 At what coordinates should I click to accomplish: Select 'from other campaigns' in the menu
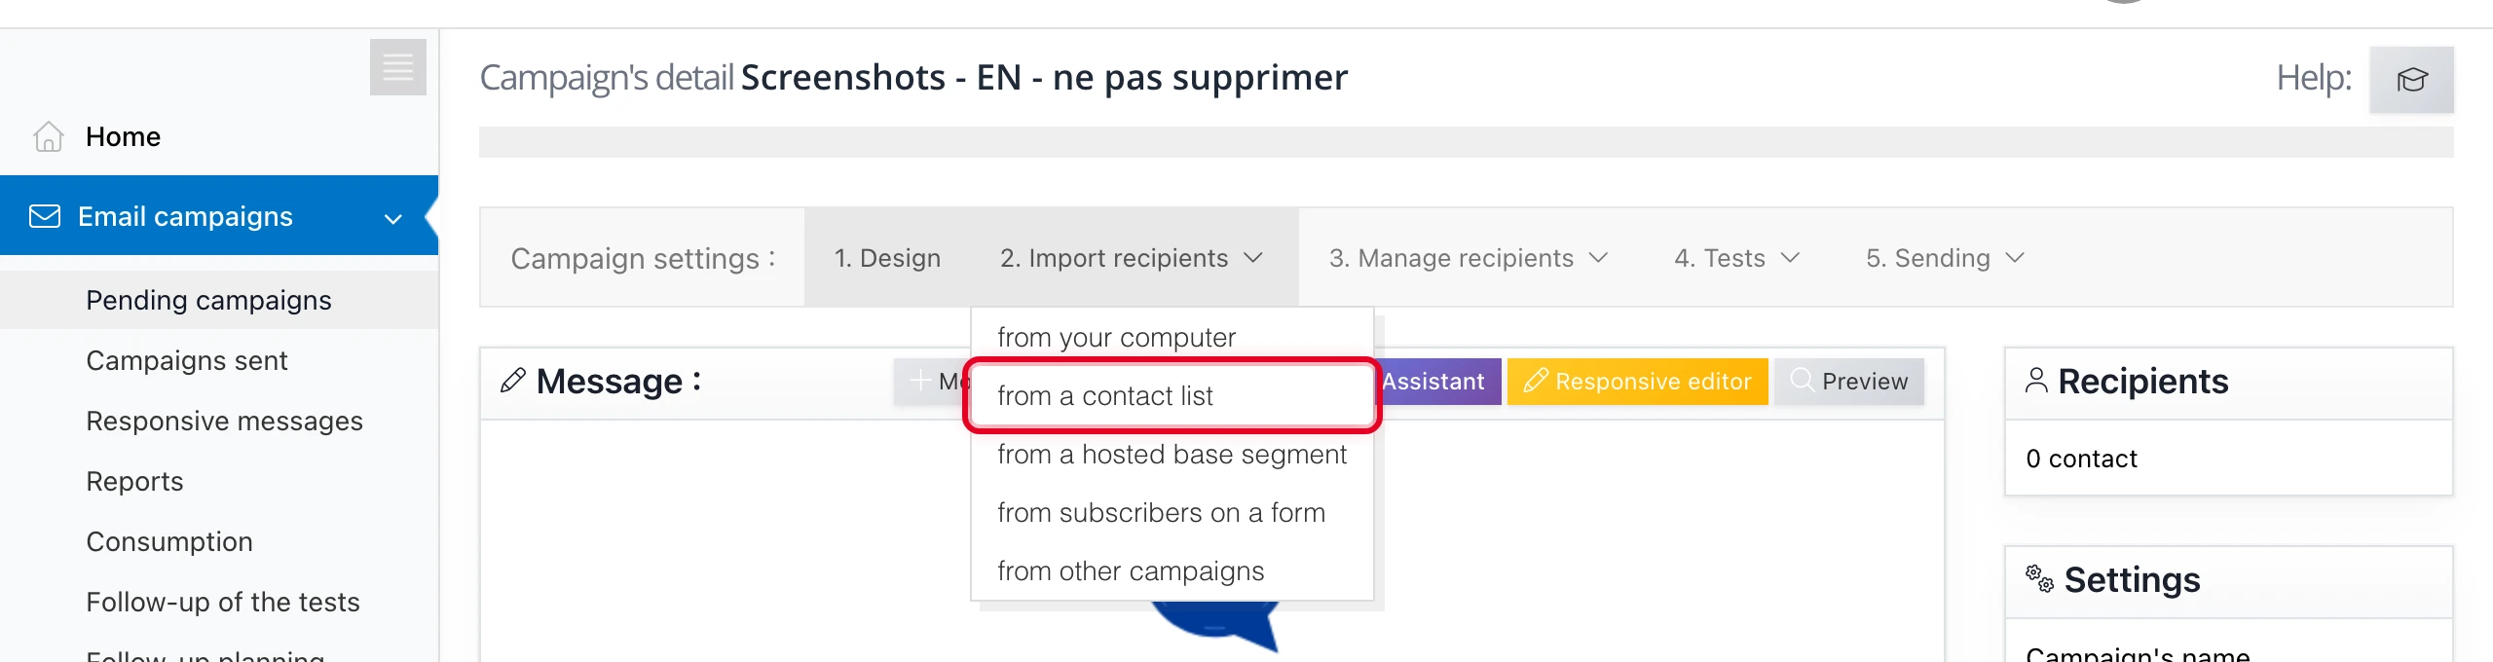click(1131, 570)
